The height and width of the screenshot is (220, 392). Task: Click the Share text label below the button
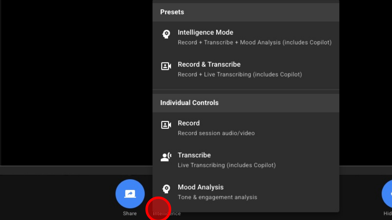pyautogui.click(x=130, y=214)
